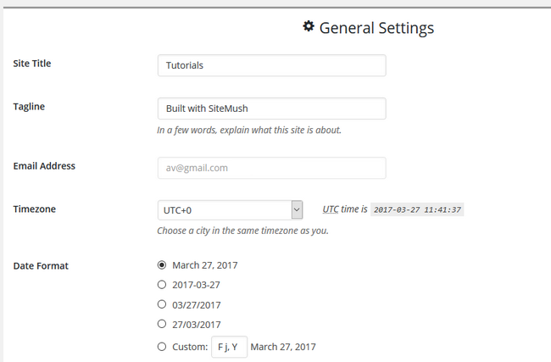Open the Timezone UTC+0 dropdown
Viewport: 551px width, 362px height.
tap(230, 210)
